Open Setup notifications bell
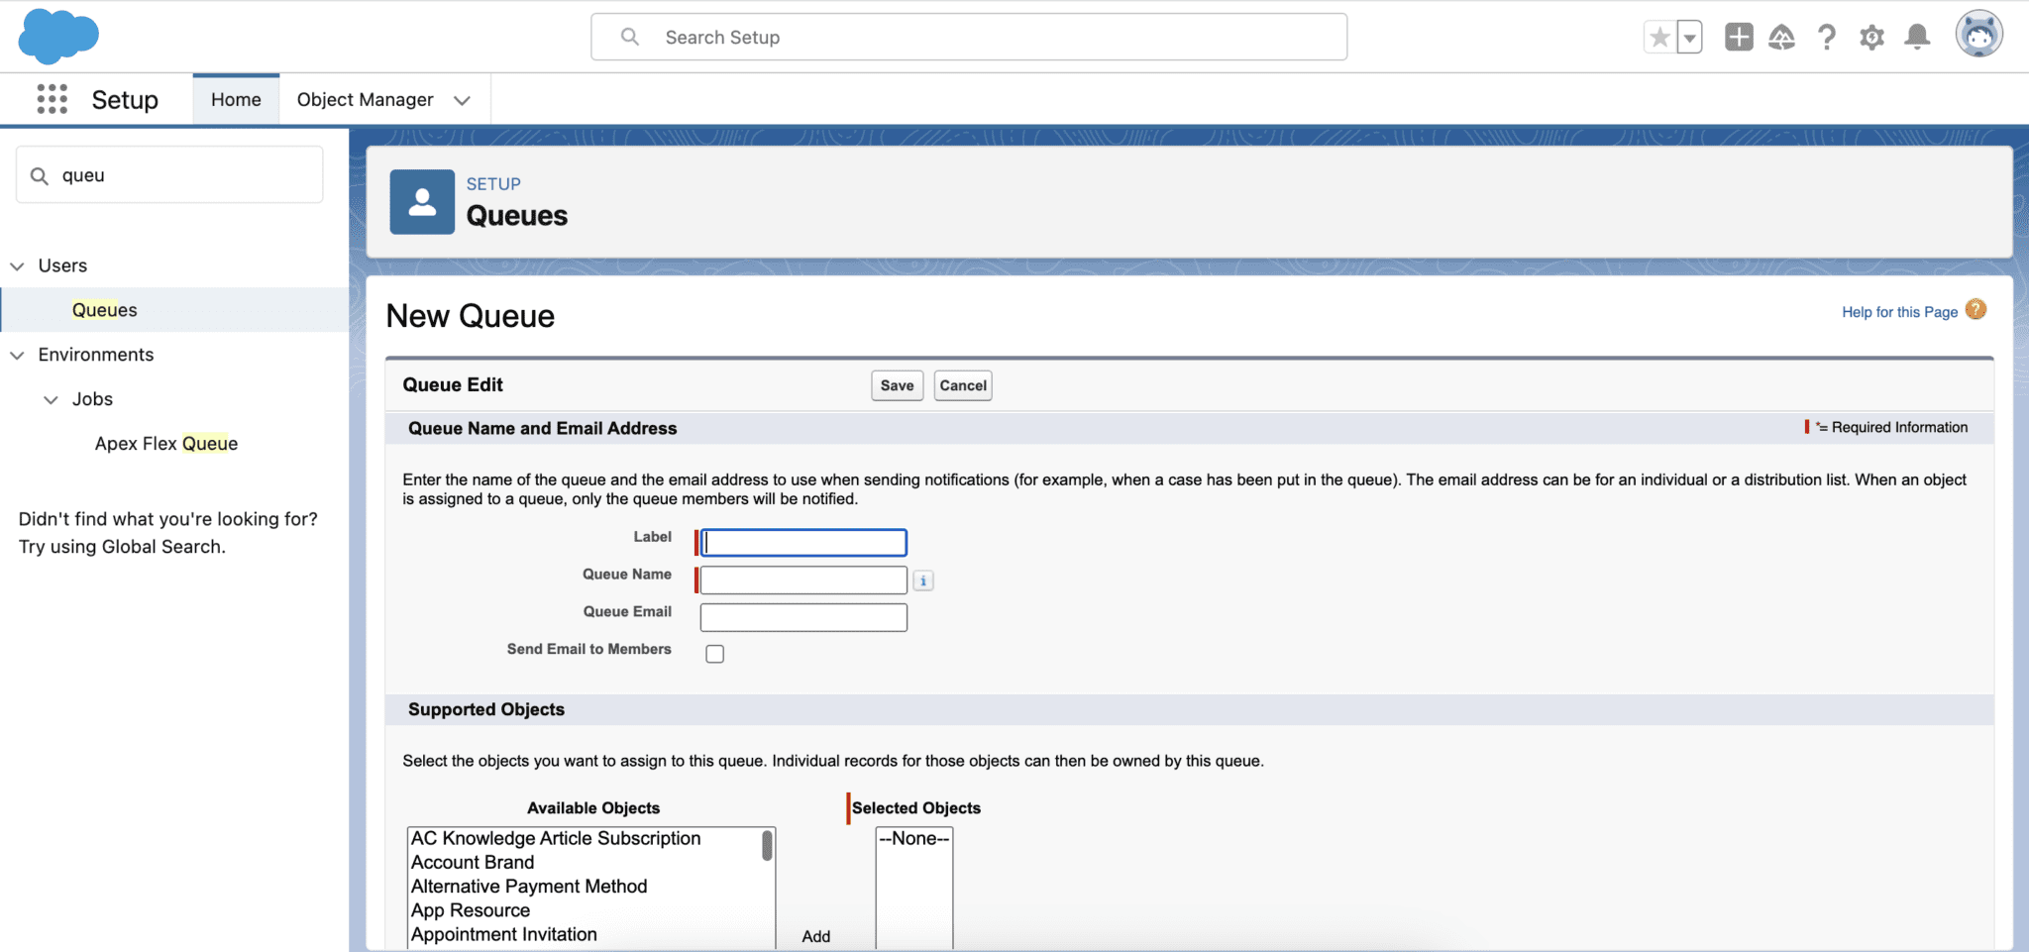This screenshot has width=2029, height=952. [1917, 37]
